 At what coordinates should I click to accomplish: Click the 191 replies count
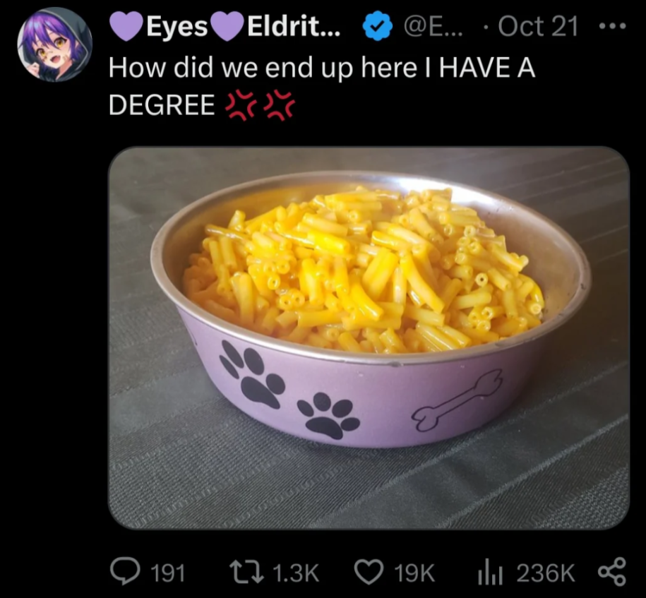tap(168, 573)
